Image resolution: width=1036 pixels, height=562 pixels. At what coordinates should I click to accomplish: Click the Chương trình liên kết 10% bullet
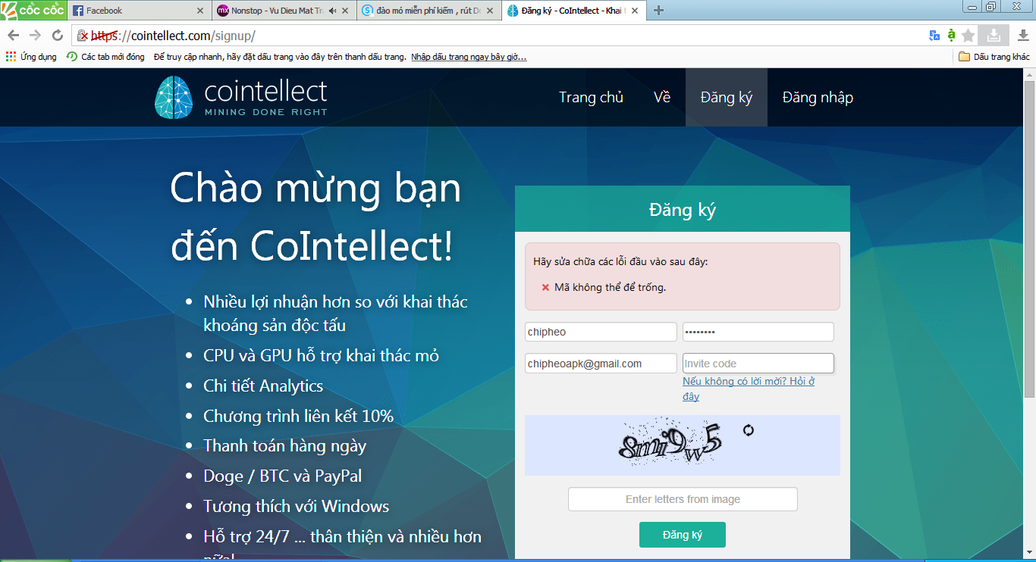299,416
